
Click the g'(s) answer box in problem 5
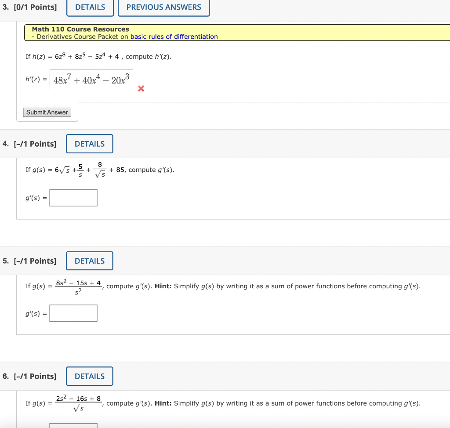(73, 313)
